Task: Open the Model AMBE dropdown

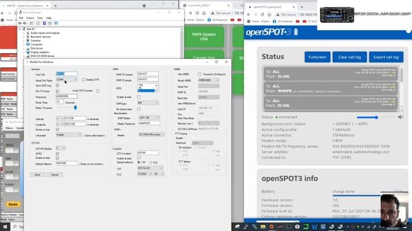Action: pyautogui.click(x=209, y=80)
